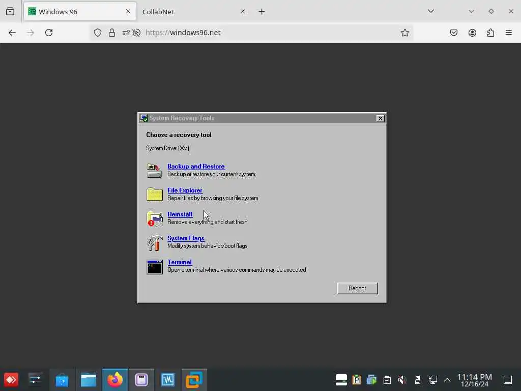Open the clock showing 11:14 PM

475,380
